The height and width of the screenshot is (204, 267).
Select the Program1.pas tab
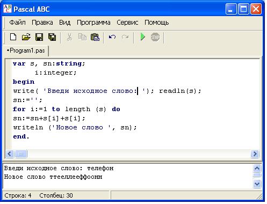click(x=26, y=50)
